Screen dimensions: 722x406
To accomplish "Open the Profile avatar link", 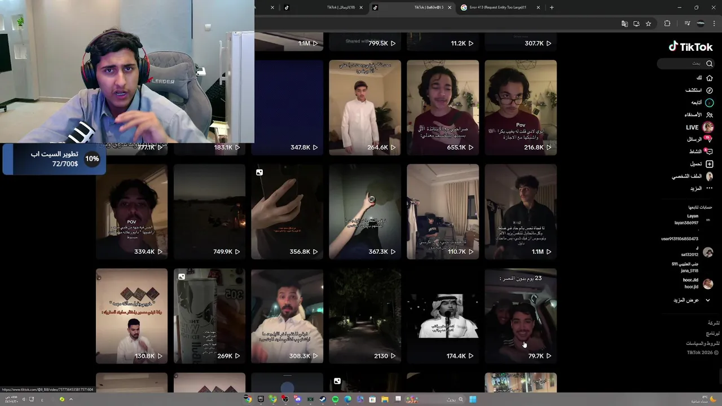I will pyautogui.click(x=710, y=176).
